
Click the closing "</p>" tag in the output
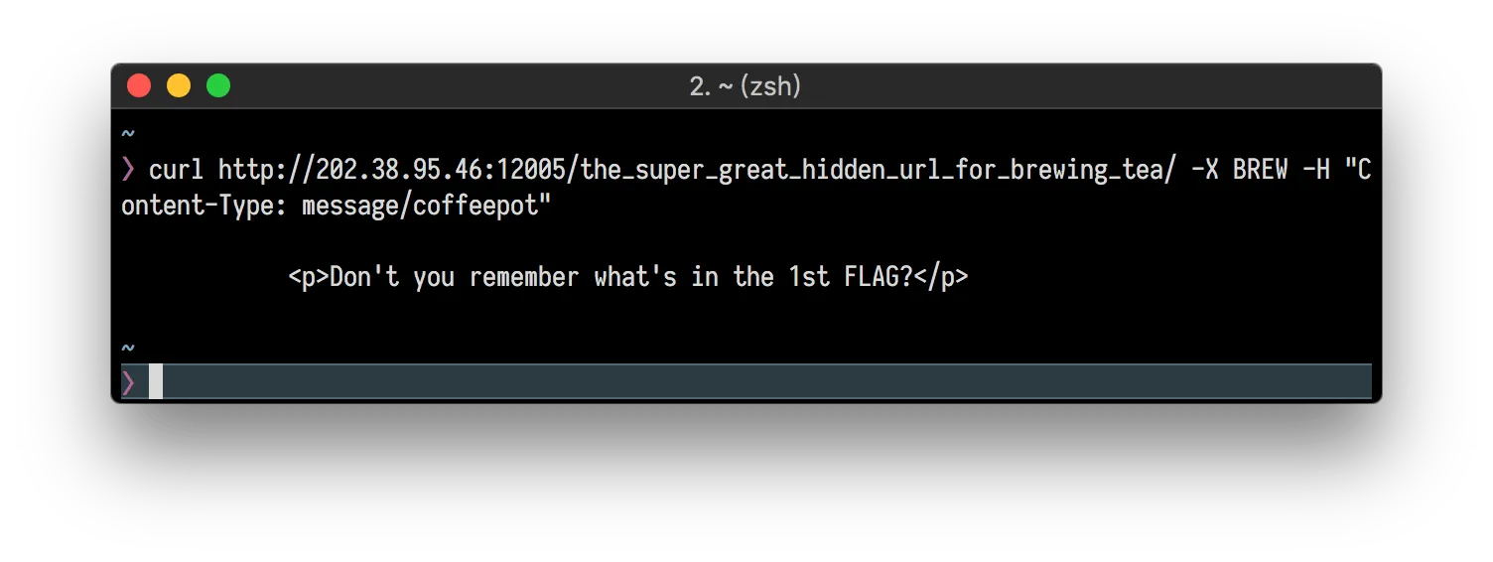(941, 277)
